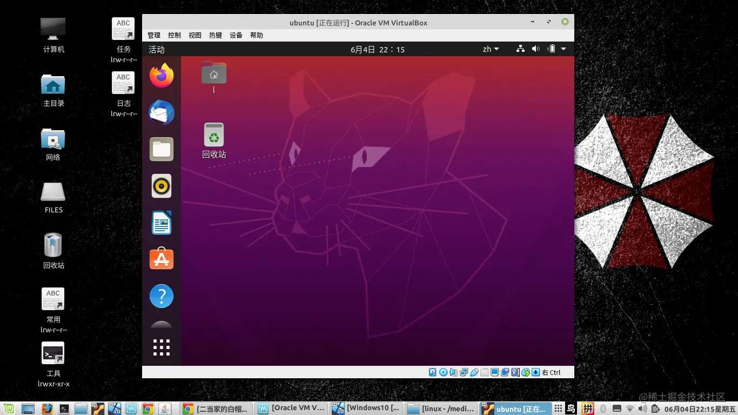
Task: Click the show desktop taskbar button
Action: pos(28,409)
